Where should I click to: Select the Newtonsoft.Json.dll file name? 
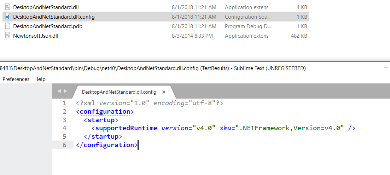tap(36, 36)
